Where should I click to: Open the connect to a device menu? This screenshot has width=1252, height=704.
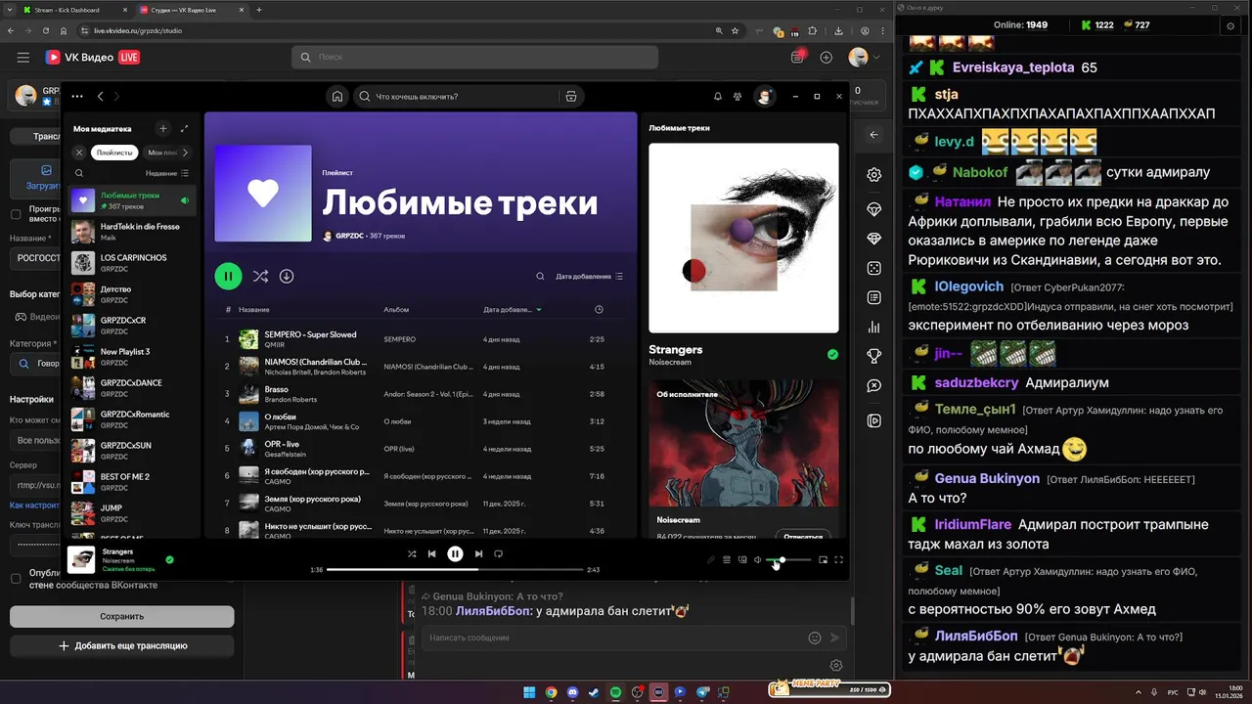(742, 560)
